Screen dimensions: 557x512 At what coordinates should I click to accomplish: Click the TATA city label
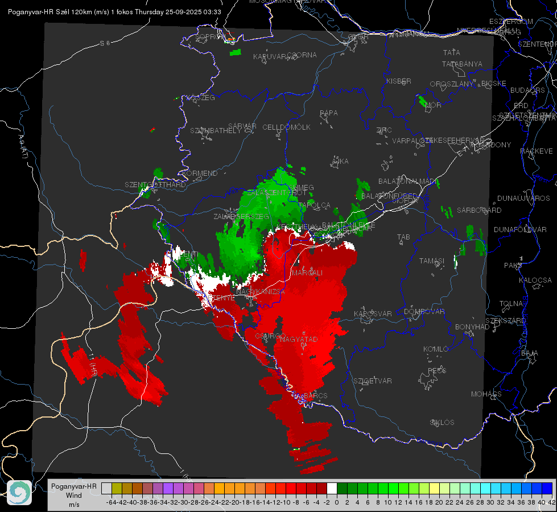coord(452,52)
